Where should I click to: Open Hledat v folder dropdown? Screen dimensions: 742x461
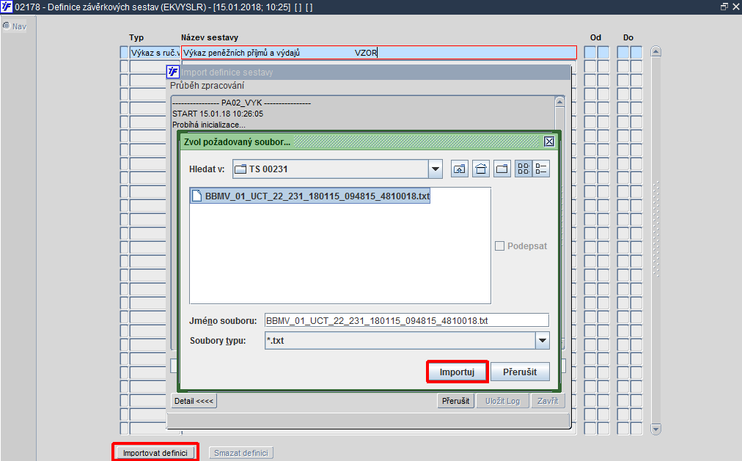435,169
